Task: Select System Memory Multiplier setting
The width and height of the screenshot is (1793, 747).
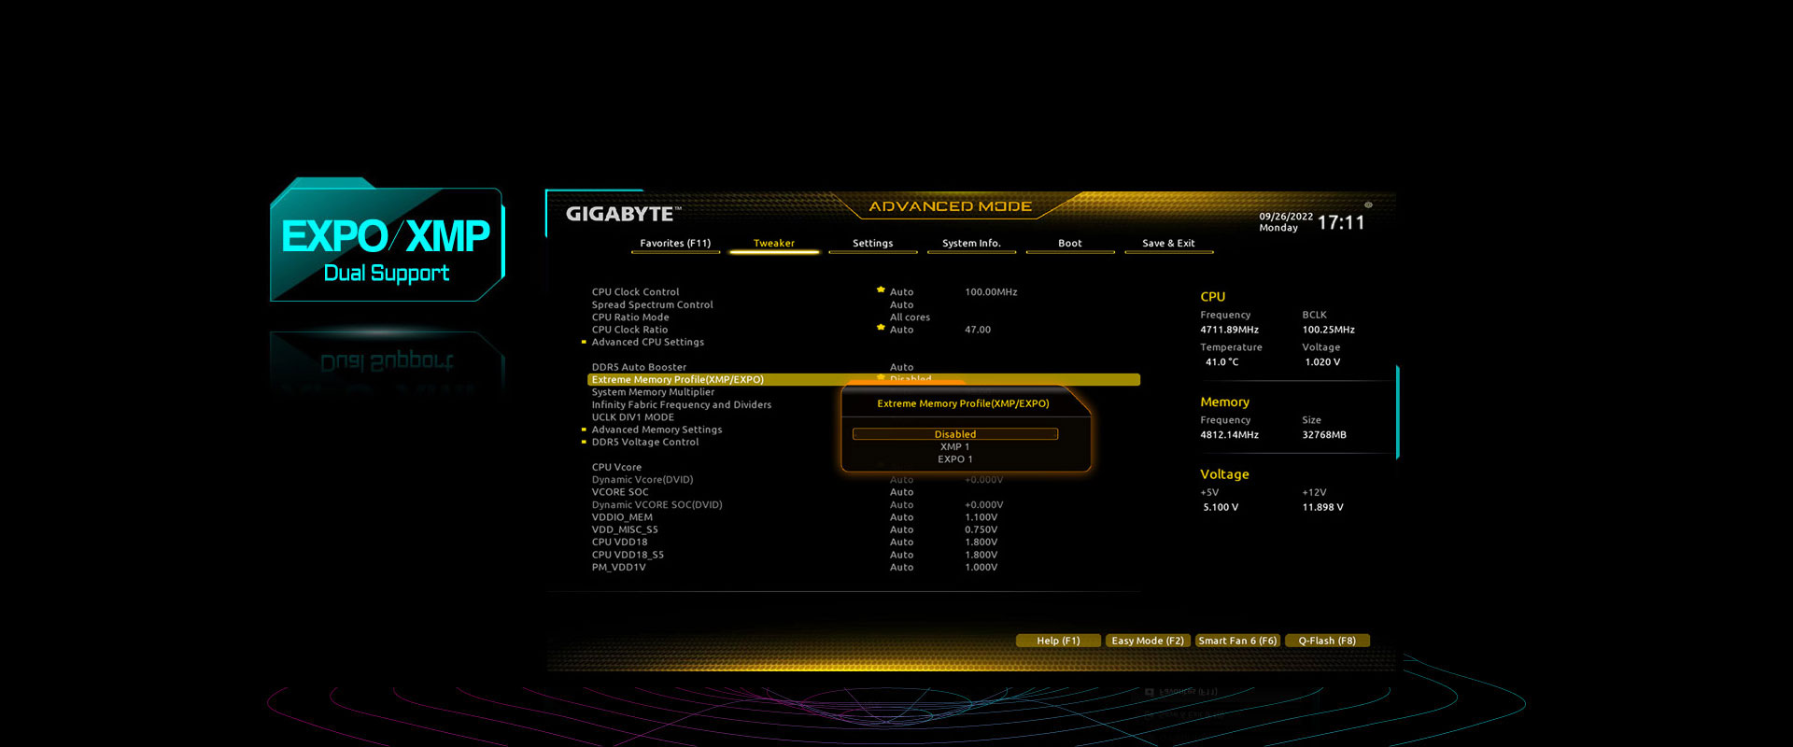Action: pyautogui.click(x=653, y=392)
